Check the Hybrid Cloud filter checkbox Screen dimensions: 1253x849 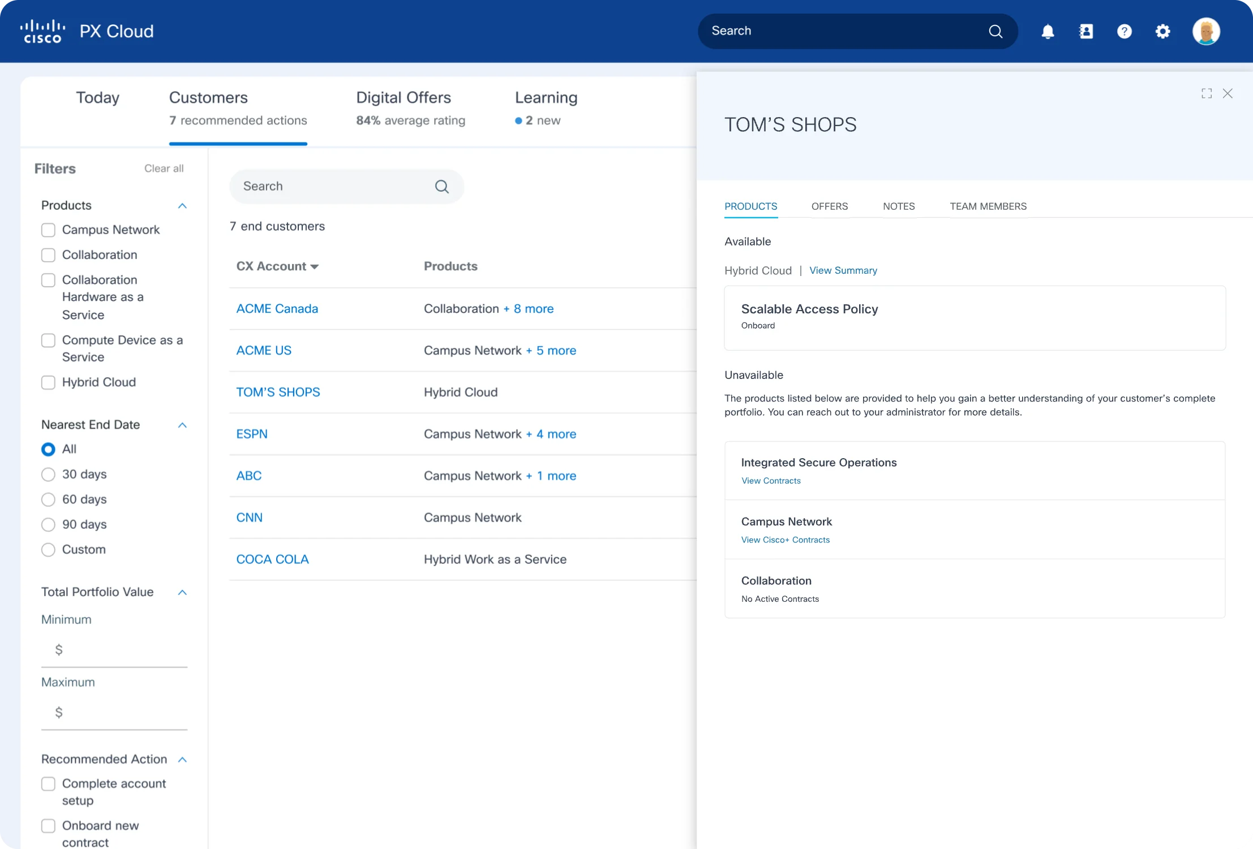48,382
